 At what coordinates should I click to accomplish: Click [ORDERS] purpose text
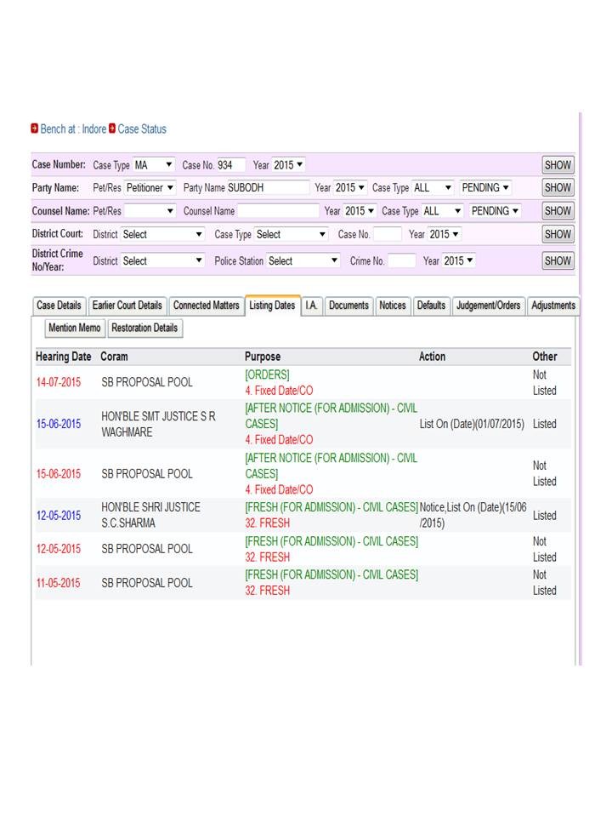click(x=267, y=374)
